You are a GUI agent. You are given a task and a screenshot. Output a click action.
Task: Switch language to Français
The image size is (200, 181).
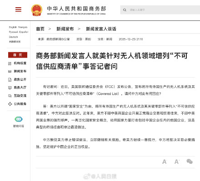[23, 27]
